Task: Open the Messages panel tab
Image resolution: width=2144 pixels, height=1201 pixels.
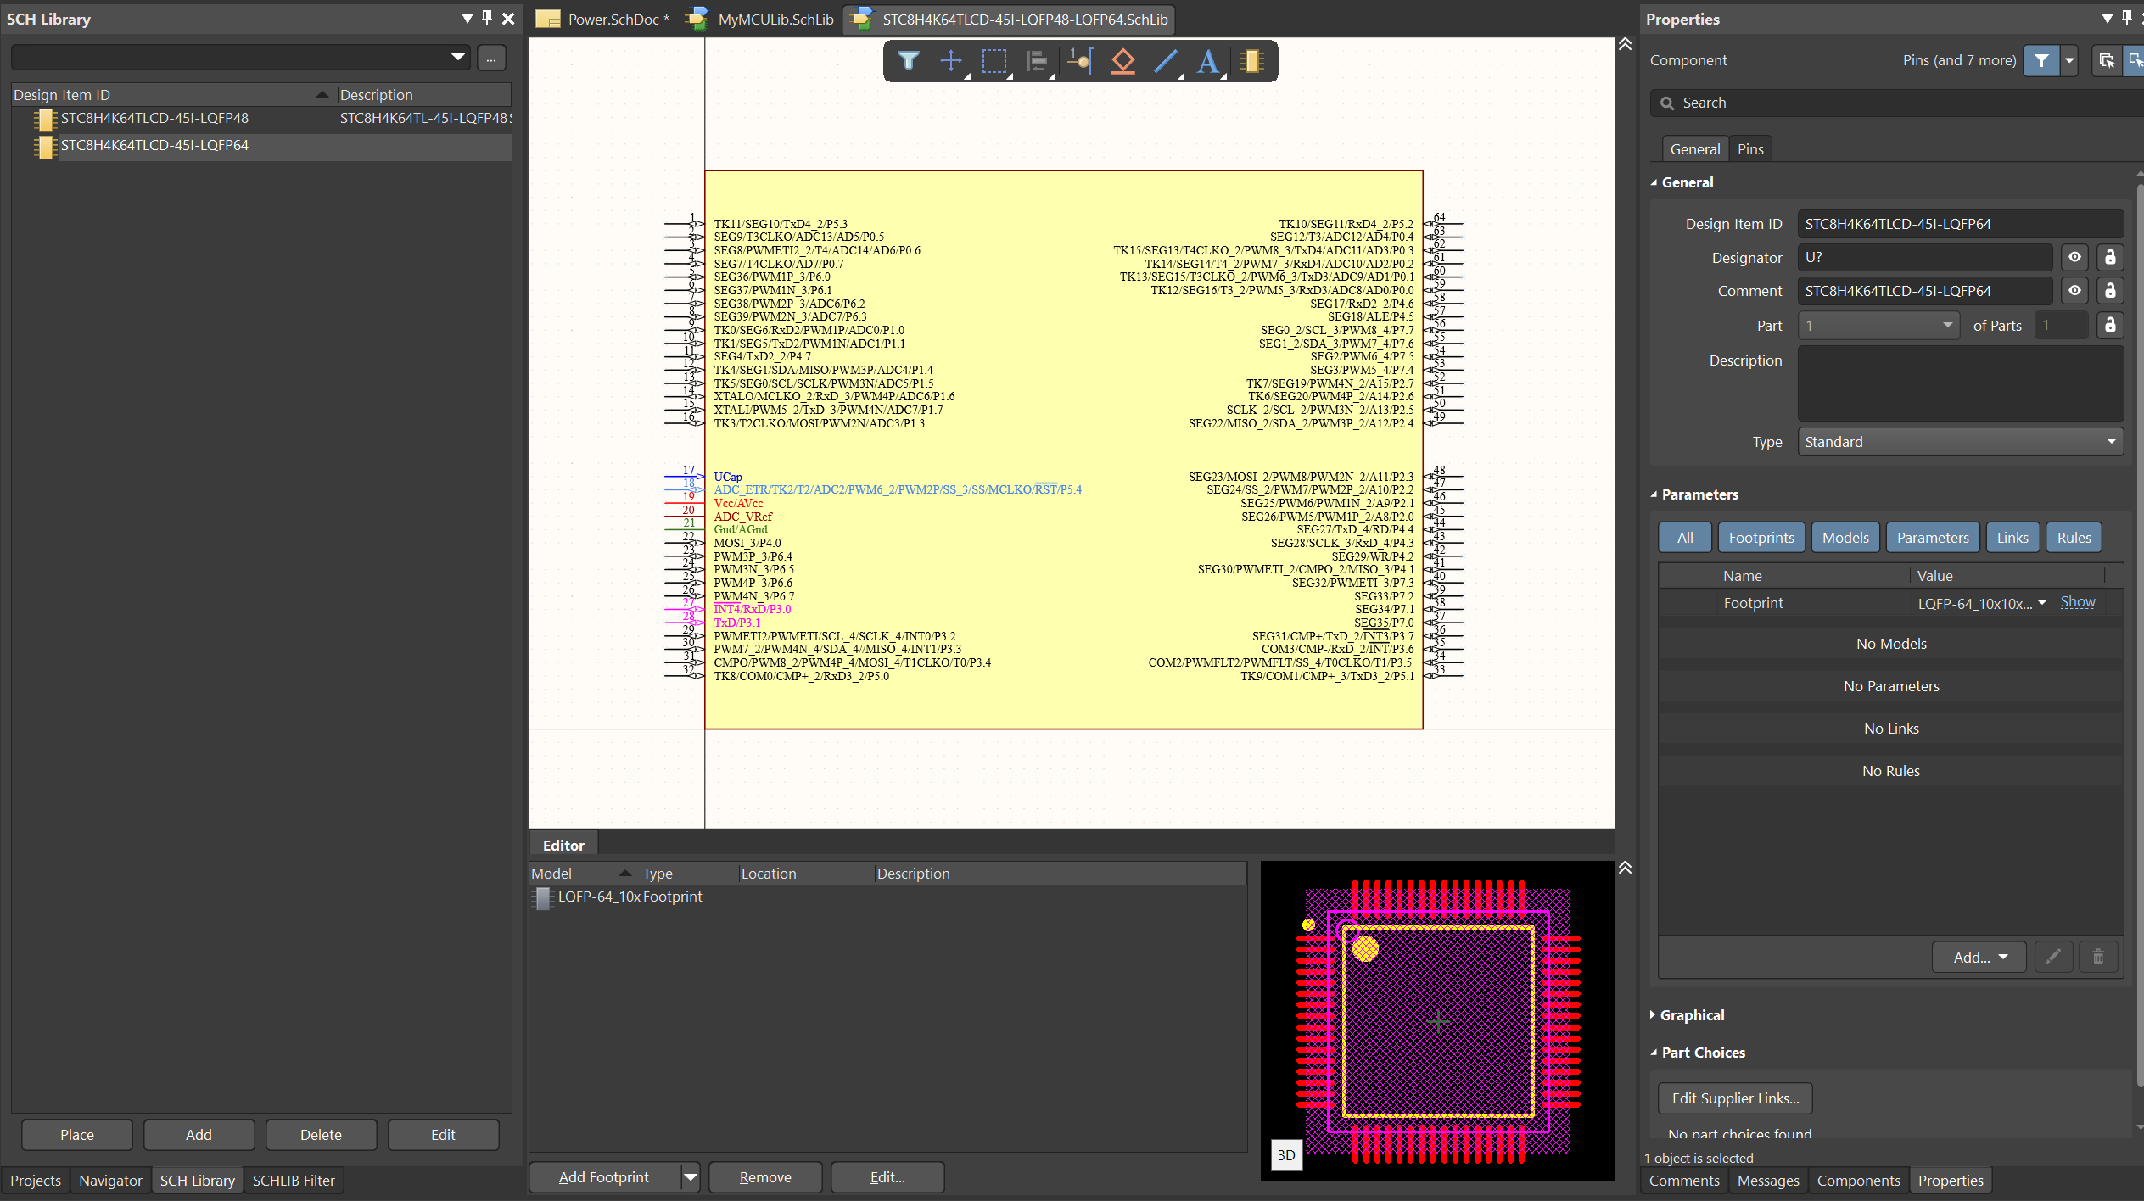Action: pyautogui.click(x=1768, y=1180)
